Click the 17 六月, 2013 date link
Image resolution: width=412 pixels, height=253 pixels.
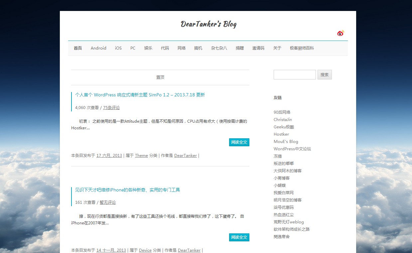pyautogui.click(x=109, y=156)
